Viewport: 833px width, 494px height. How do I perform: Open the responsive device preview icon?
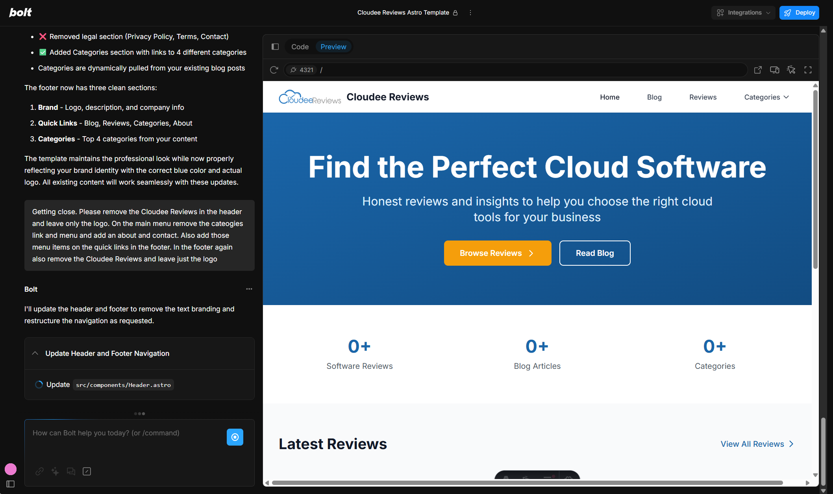(774, 70)
